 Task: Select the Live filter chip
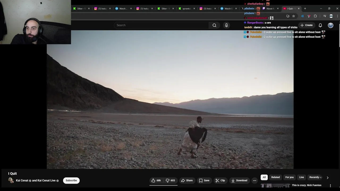[301, 177]
